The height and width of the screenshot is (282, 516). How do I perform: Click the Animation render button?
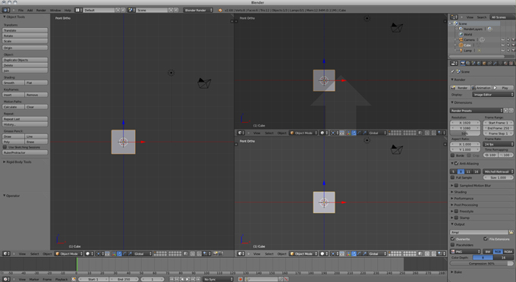[x=481, y=88]
